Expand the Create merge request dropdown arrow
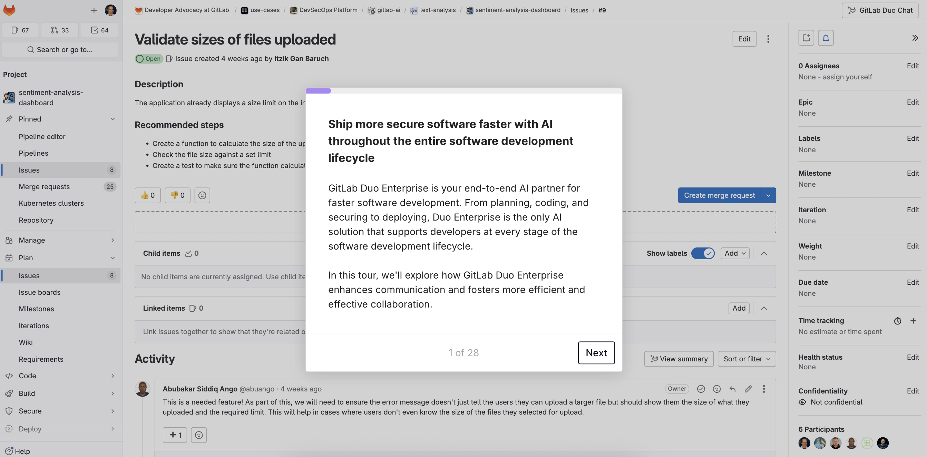The width and height of the screenshot is (927, 457). tap(768, 195)
